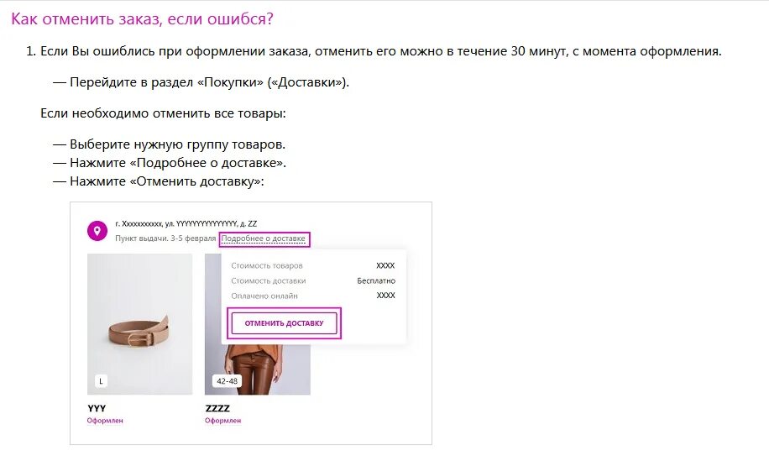Click the «Пункт выдачи. 3-5 февраля» text

165,238
